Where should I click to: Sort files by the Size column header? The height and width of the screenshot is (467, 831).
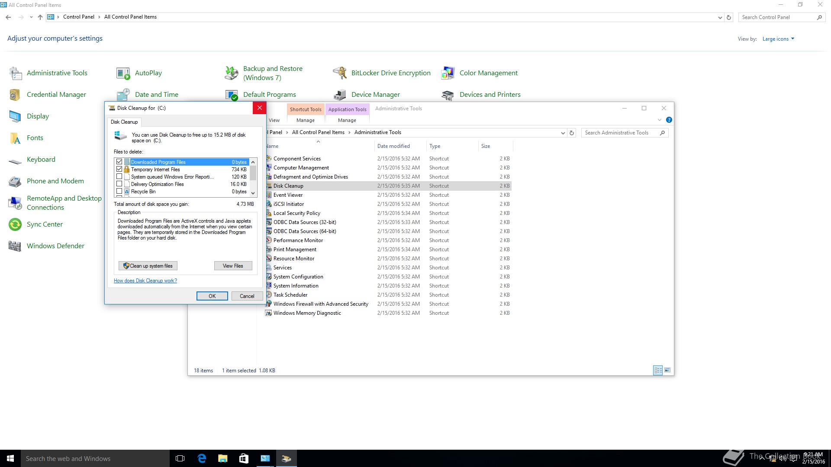496,146
